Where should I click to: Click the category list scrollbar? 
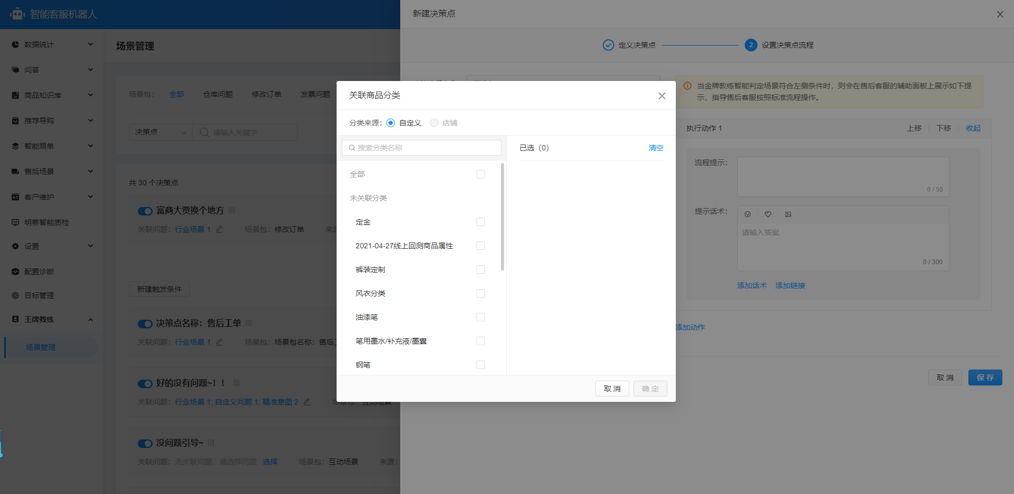502,217
